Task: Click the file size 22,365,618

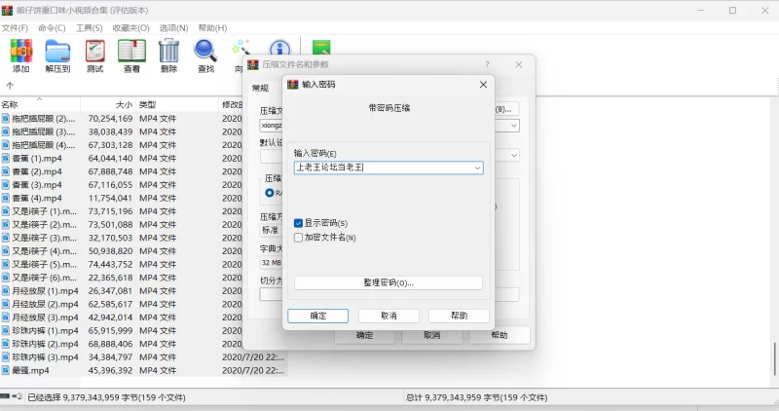Action: pos(110,278)
